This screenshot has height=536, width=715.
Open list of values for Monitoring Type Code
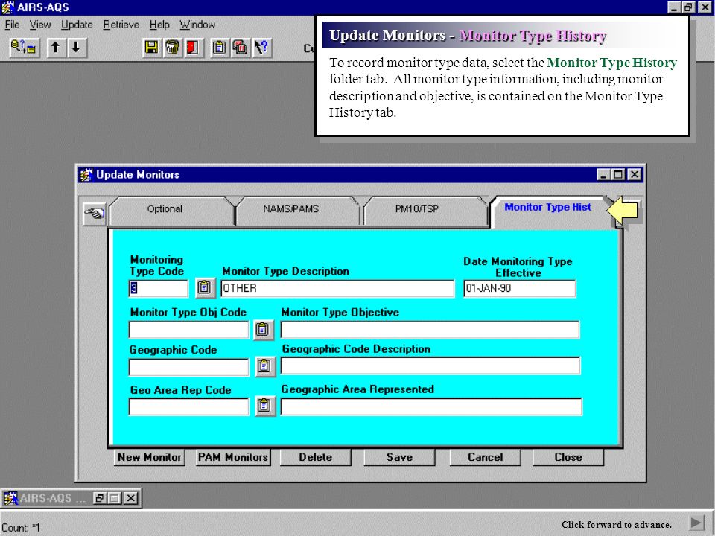coord(205,288)
